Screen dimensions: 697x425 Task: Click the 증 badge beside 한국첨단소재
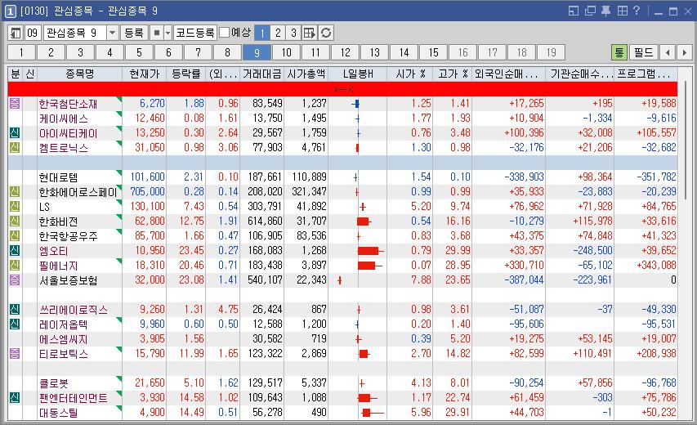pyautogui.click(x=15, y=104)
